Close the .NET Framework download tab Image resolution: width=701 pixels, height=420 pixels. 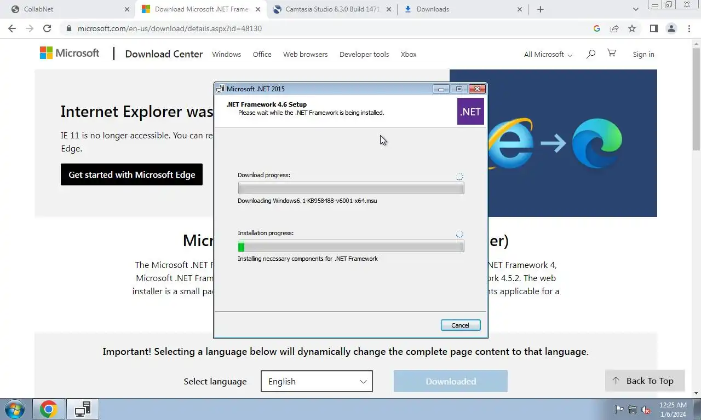[x=258, y=9]
